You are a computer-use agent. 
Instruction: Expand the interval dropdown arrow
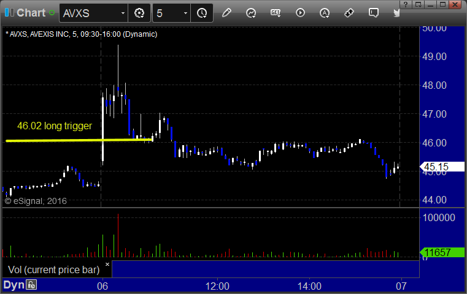point(185,13)
